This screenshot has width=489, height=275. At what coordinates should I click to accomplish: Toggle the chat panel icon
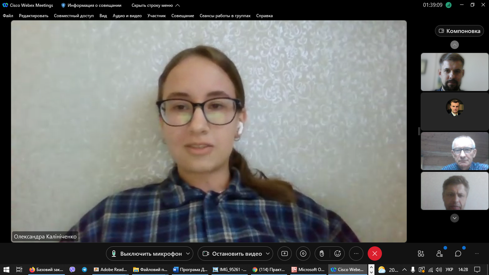[458, 254]
